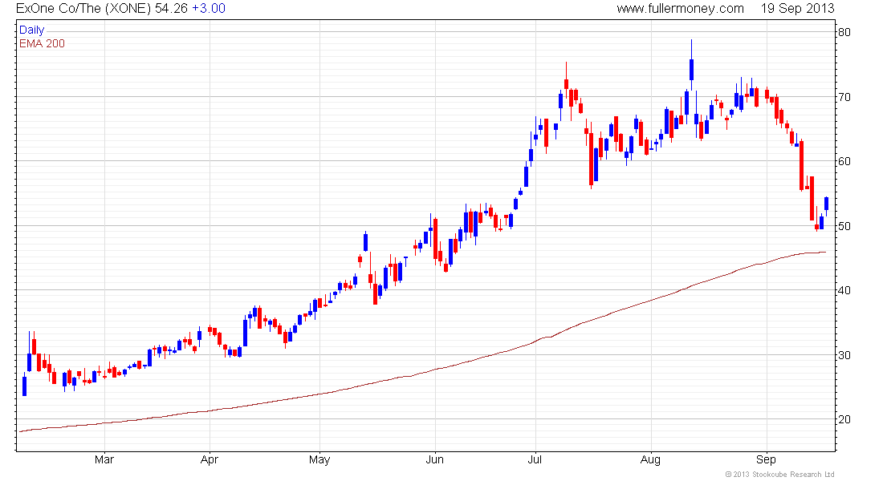Click the 'Mar' month label
Image resolution: width=883 pixels, height=481 pixels.
(104, 459)
